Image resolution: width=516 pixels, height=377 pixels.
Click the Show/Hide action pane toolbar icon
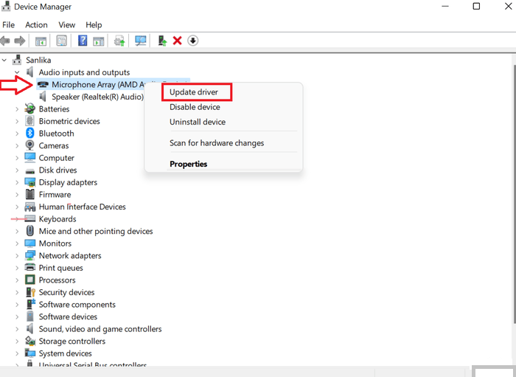click(x=98, y=41)
